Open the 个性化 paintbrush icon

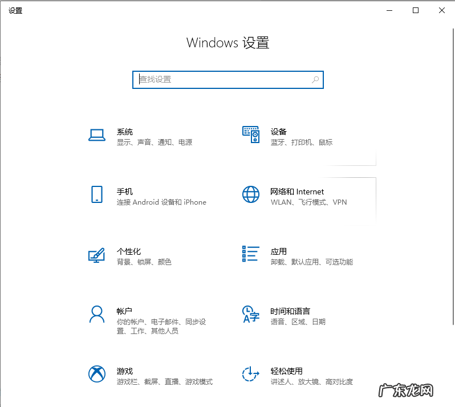coord(96,255)
